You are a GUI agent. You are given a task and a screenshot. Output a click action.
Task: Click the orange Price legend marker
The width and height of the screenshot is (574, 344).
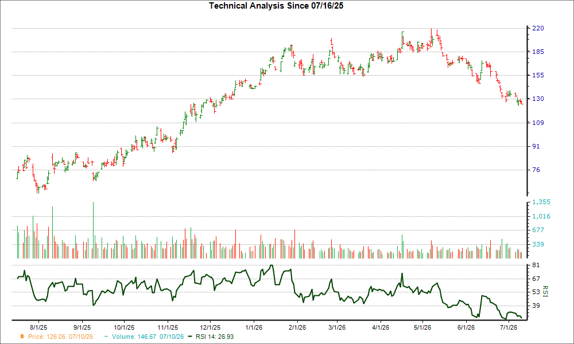(x=22, y=337)
